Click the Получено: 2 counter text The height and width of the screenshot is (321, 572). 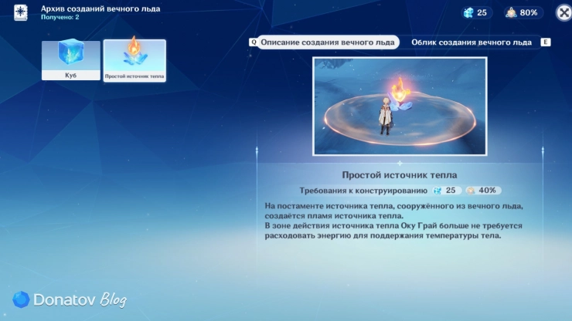click(60, 17)
